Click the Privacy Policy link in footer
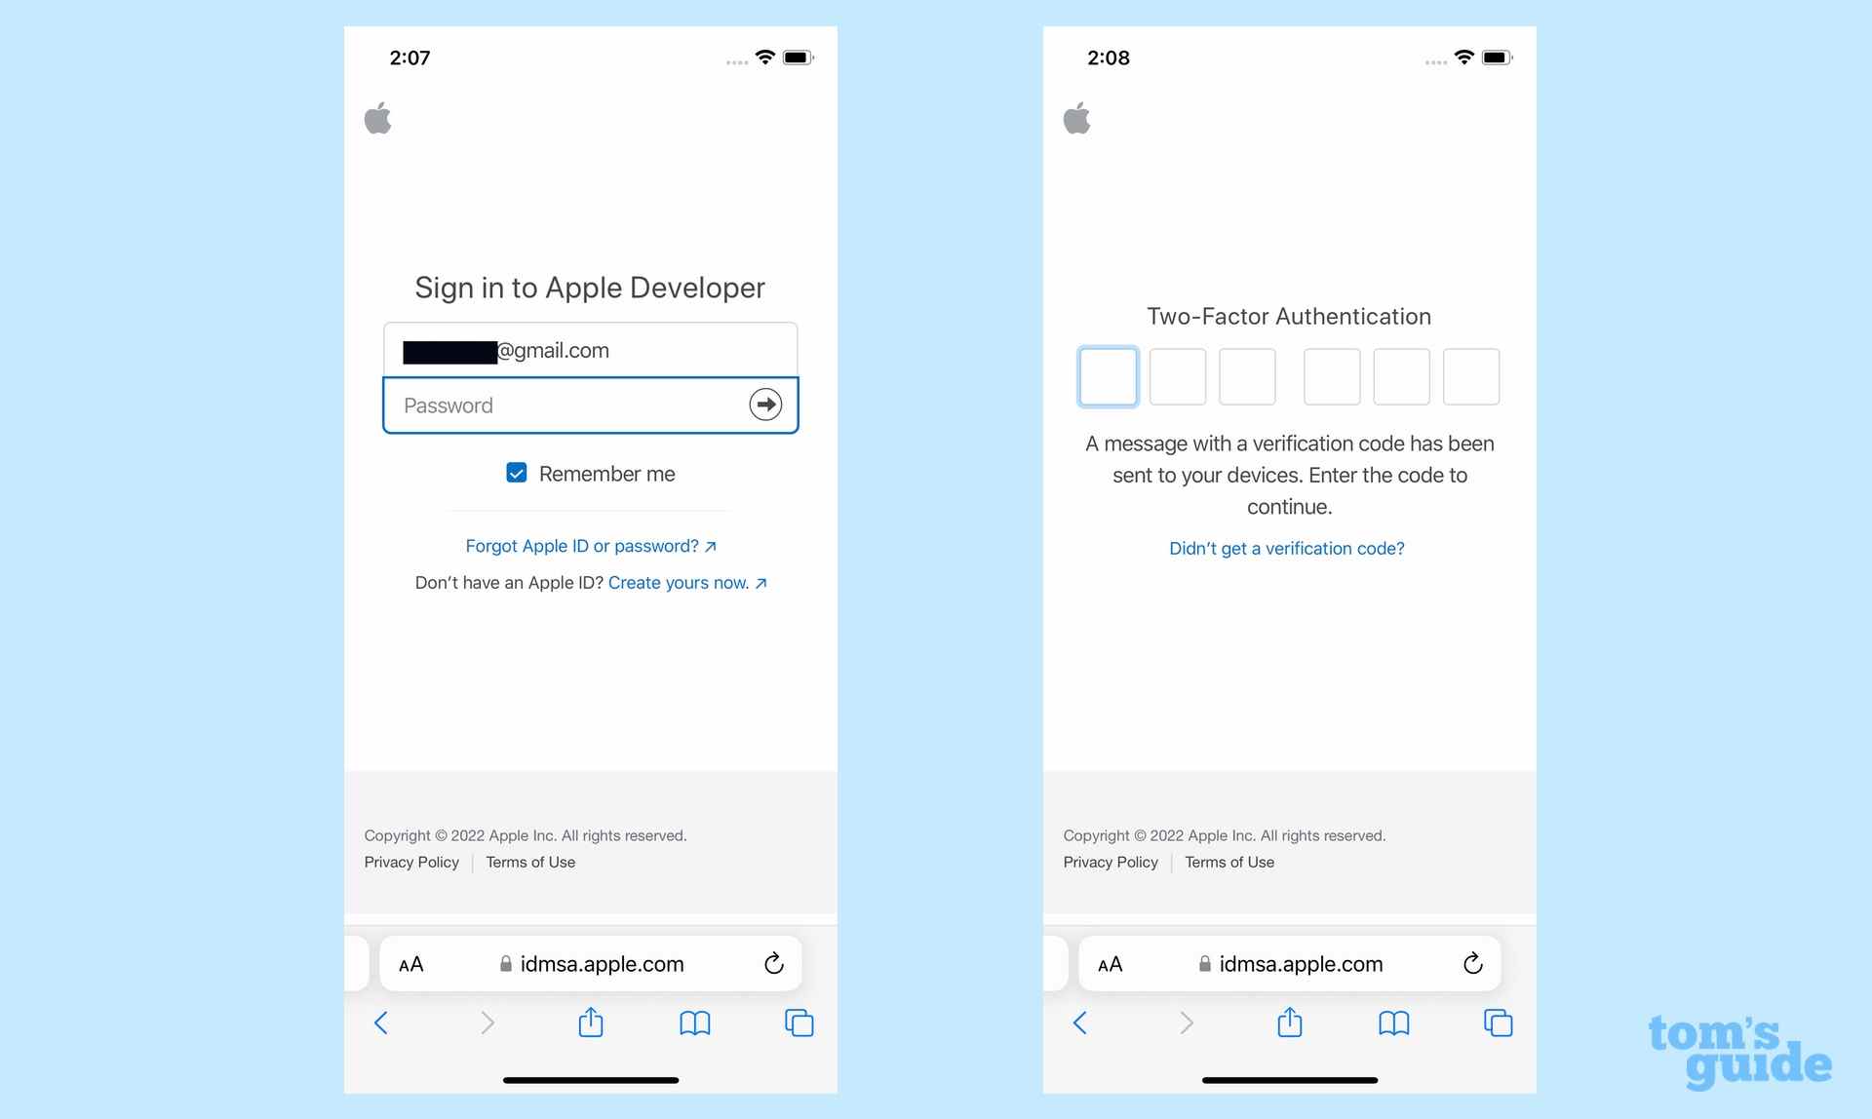Screen dimensions: 1872x1119 [410, 862]
